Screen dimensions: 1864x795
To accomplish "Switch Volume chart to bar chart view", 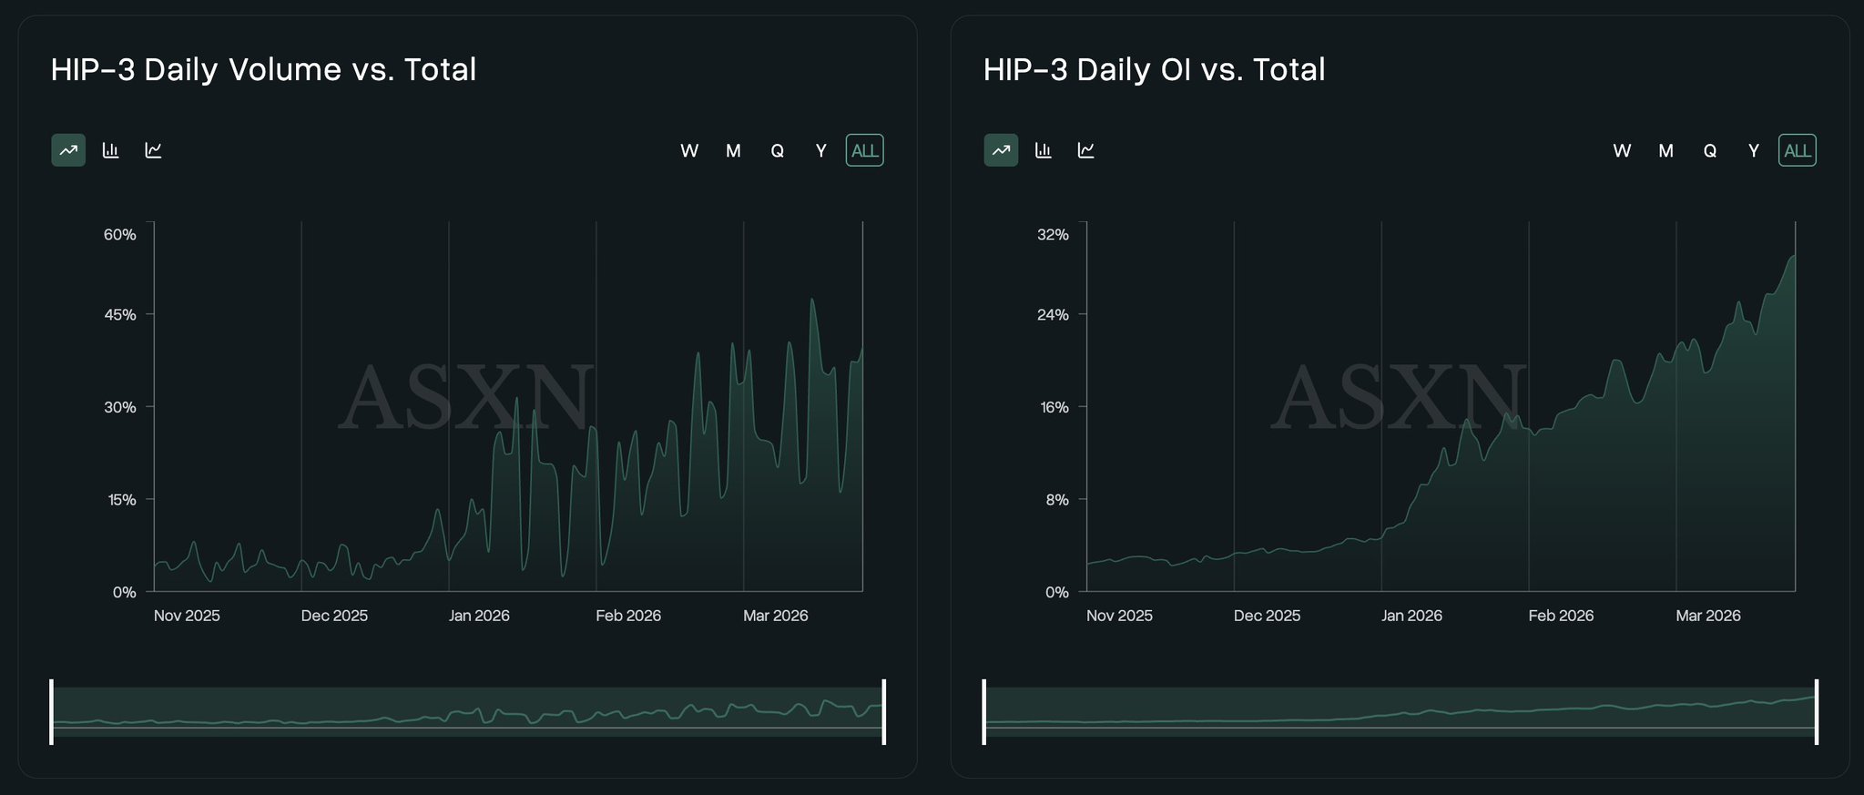I will (111, 150).
